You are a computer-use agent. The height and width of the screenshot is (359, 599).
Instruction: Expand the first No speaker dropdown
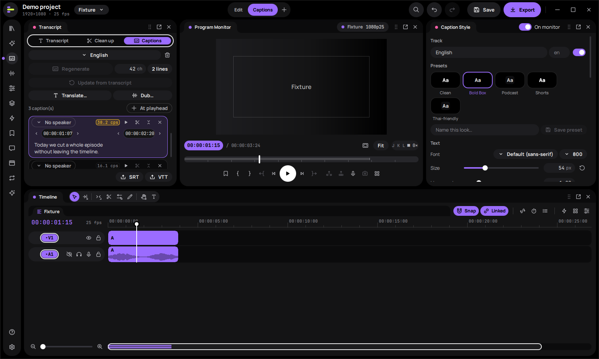(x=54, y=122)
